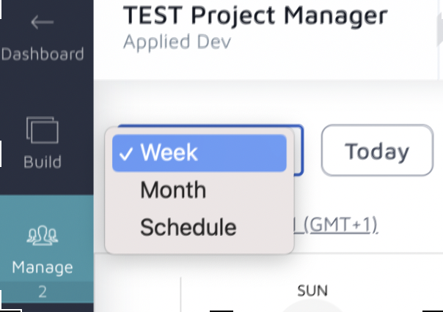Pick Schedule from the view list
Screen dimensions: 443x312
[188, 227]
